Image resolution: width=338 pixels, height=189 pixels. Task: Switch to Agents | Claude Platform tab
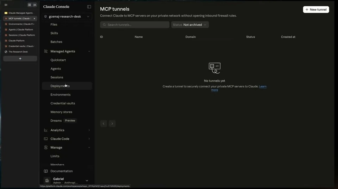pos(20,30)
